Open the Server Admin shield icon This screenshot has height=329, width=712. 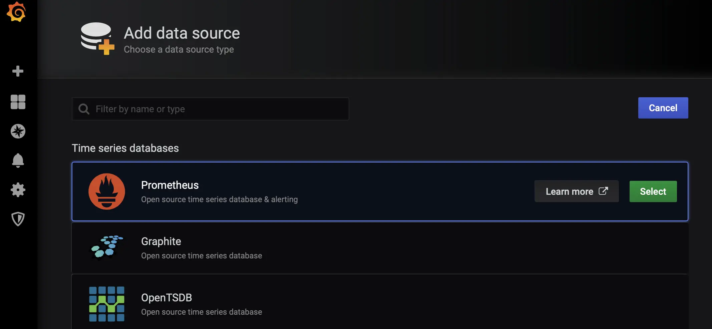click(x=18, y=219)
